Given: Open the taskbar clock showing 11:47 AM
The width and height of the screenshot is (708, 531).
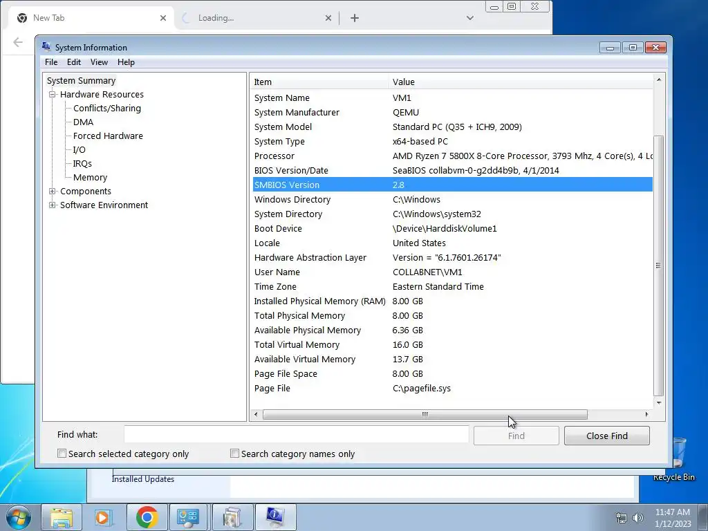Looking at the screenshot, I should pos(673,518).
